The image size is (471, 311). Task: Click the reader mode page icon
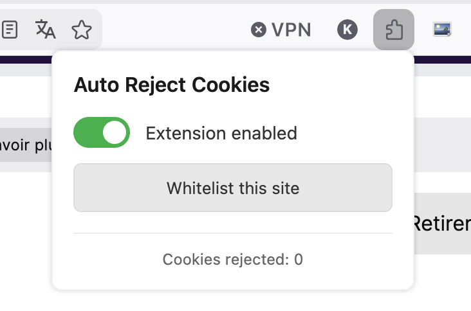pyautogui.click(x=10, y=29)
